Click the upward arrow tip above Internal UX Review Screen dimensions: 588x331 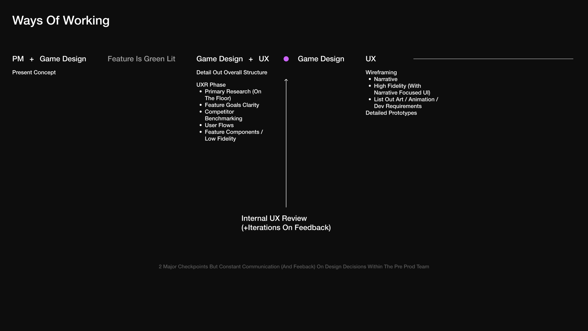click(286, 80)
